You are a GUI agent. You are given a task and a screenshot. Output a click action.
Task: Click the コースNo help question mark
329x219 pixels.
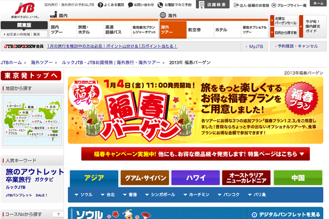point(58,214)
